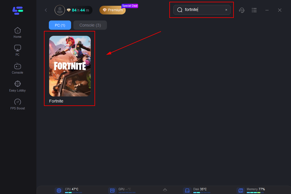Open the PC games section

pyautogui.click(x=17, y=50)
